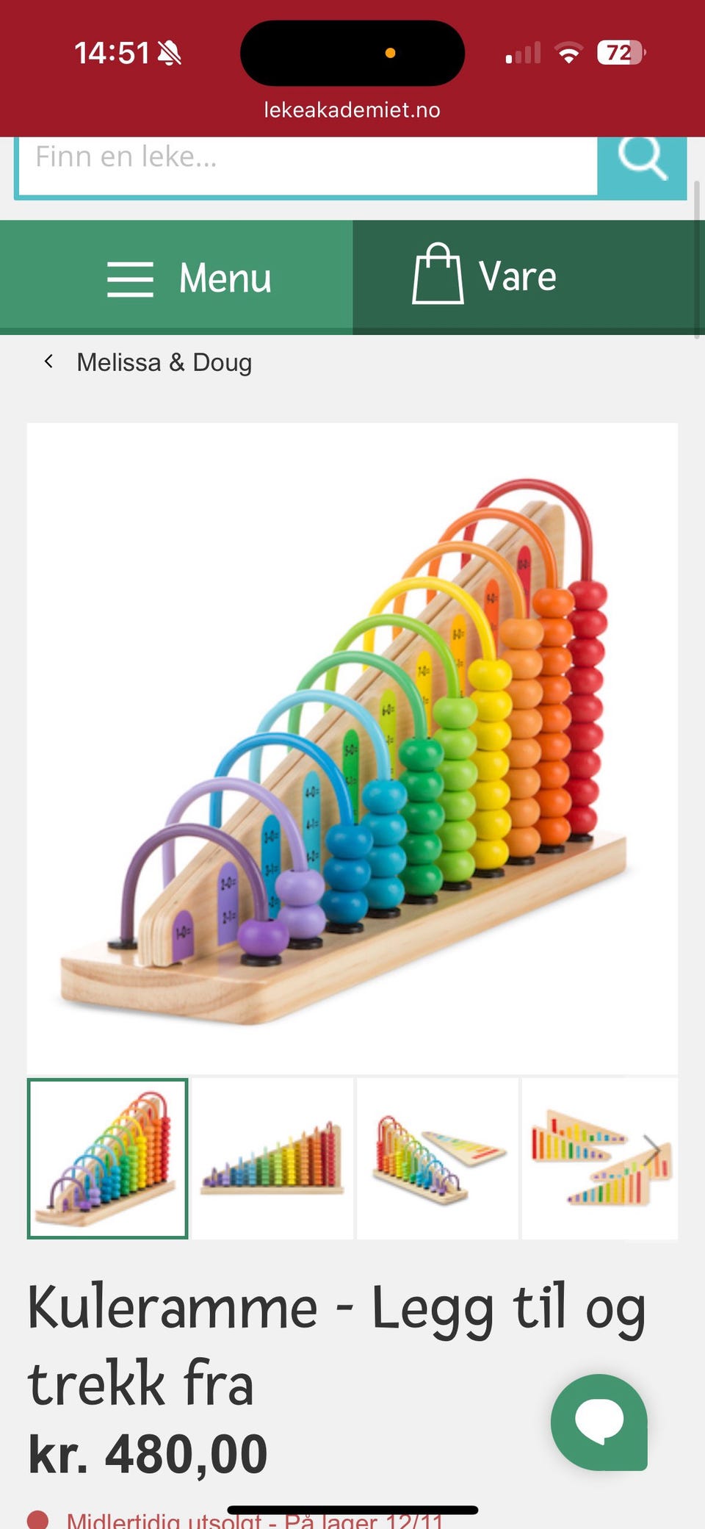The image size is (705, 1529).
Task: Select the Menu tab
Action: pos(176,278)
